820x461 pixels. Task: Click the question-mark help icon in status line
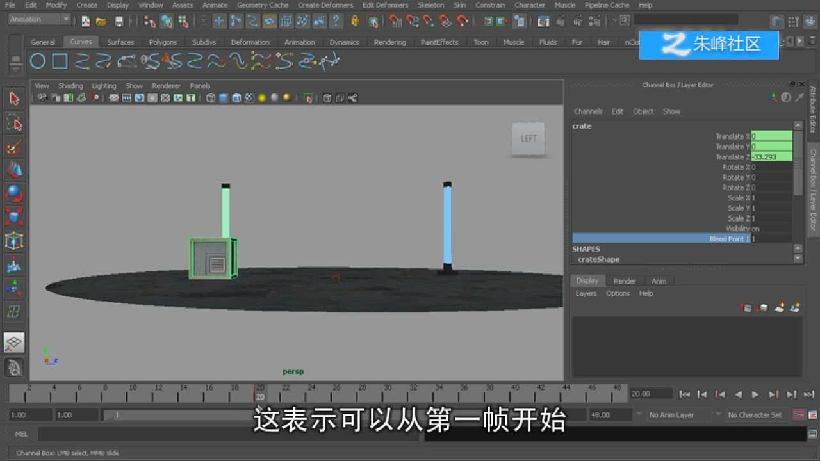coord(335,21)
